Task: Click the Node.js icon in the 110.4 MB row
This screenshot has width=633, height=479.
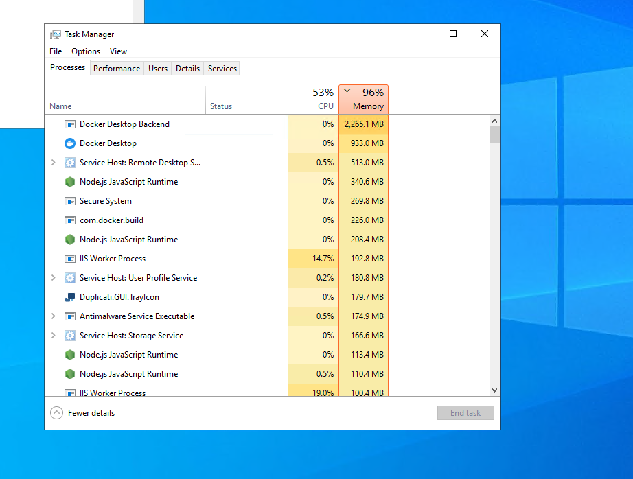Action: pos(70,374)
